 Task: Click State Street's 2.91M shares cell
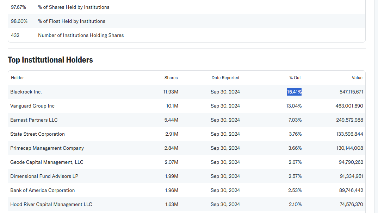(172, 134)
